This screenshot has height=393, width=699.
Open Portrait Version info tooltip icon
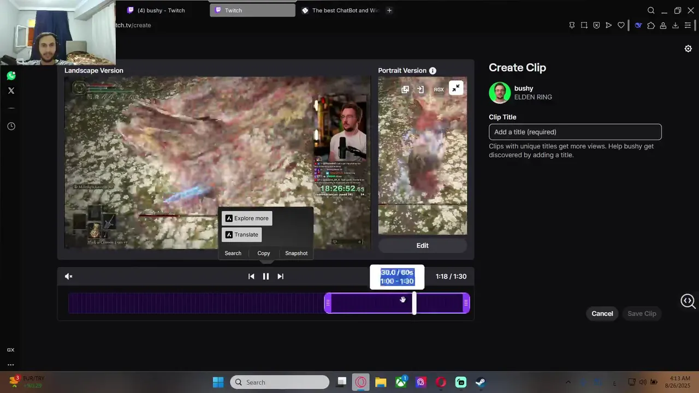coord(433,70)
